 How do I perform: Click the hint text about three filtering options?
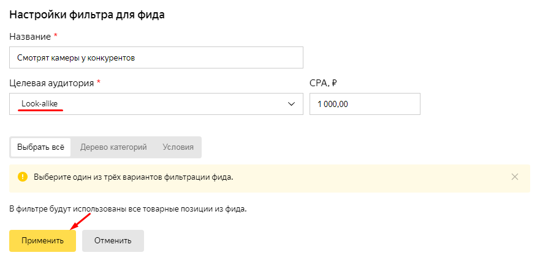pyautogui.click(x=134, y=177)
